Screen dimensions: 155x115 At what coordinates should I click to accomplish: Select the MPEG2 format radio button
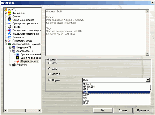point(50,74)
